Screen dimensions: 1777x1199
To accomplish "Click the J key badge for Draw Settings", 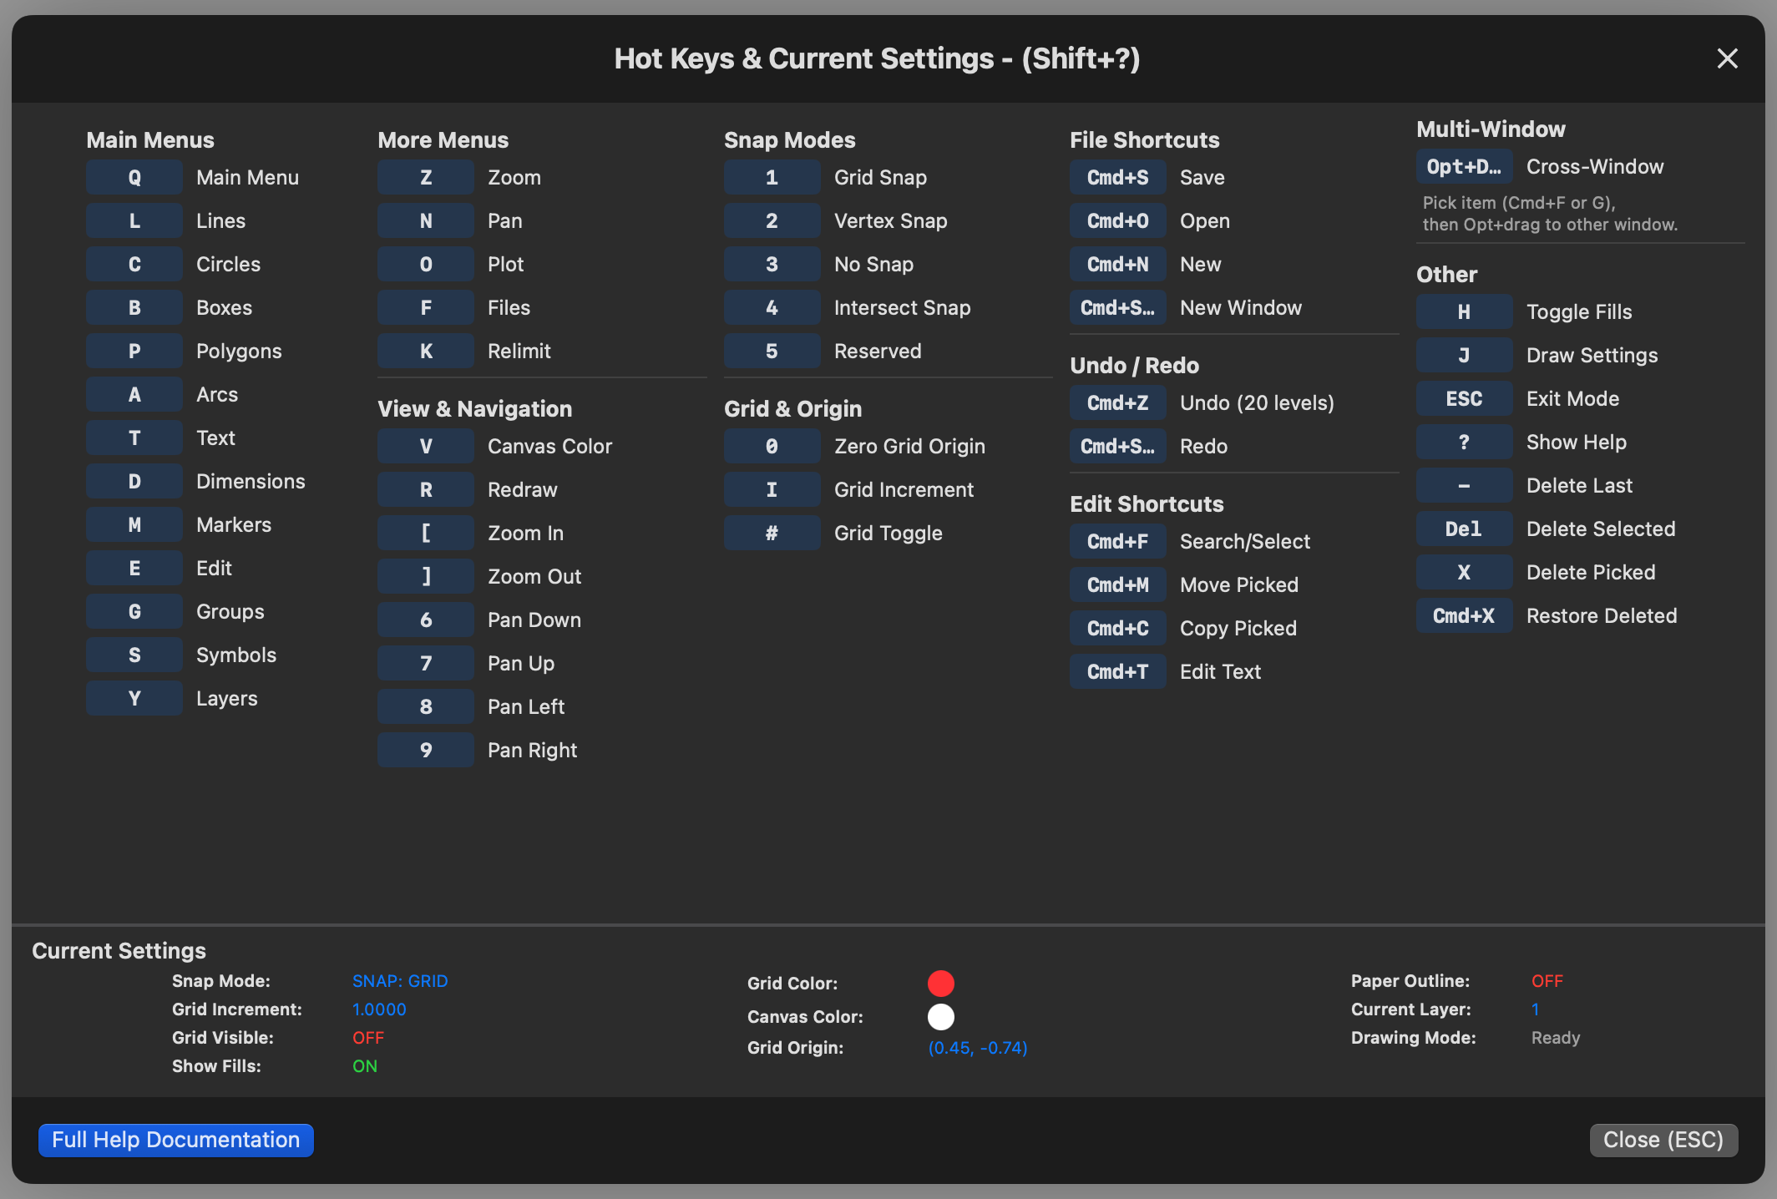I will click(1465, 355).
